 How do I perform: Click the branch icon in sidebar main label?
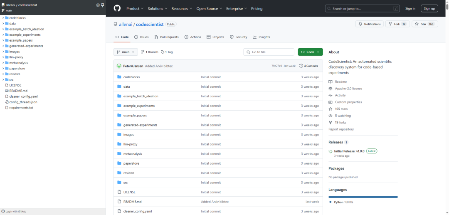pyautogui.click(x=3, y=10)
